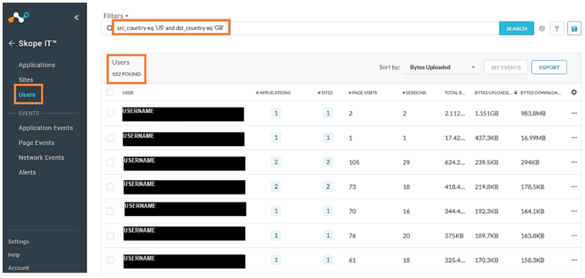The image size is (585, 278).
Task: Open Alerts in the sidebar
Action: click(27, 172)
